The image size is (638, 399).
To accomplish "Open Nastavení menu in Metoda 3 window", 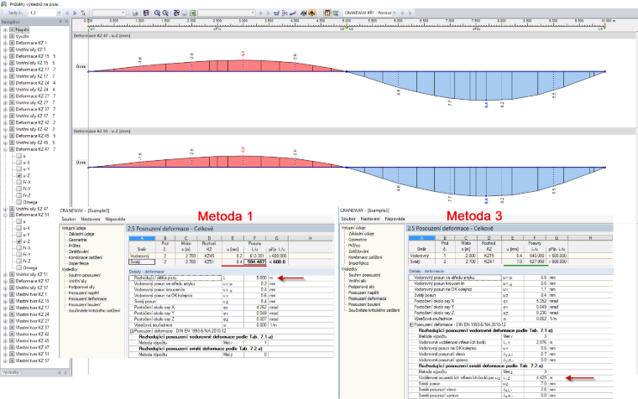I will (370, 219).
